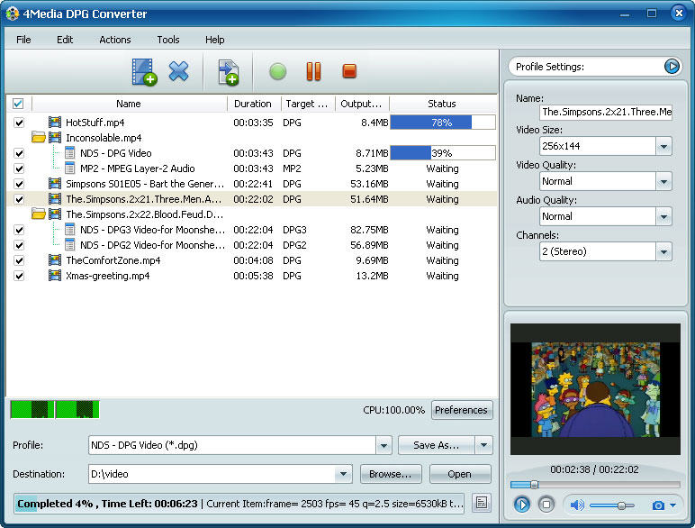Open the Channels dropdown
This screenshot has width=695, height=528.
pos(663,251)
